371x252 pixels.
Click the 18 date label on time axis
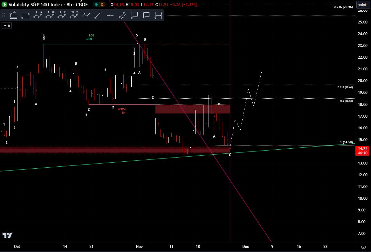point(198,247)
